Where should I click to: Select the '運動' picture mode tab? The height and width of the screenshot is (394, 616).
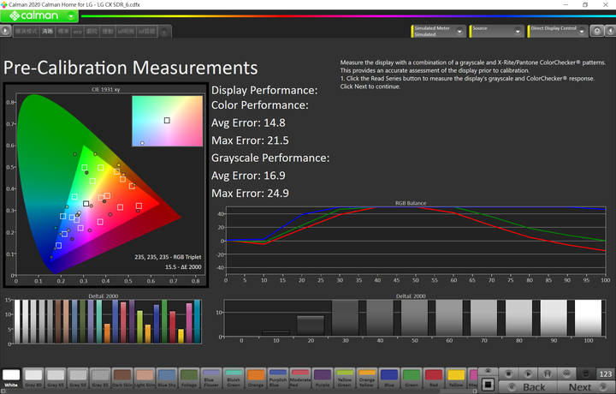(108, 32)
